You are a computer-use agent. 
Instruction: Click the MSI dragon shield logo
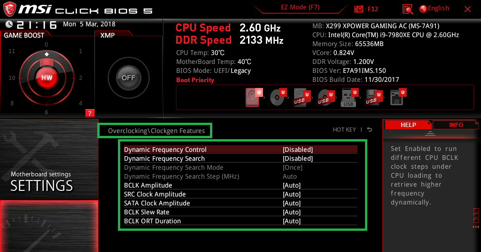(9, 9)
